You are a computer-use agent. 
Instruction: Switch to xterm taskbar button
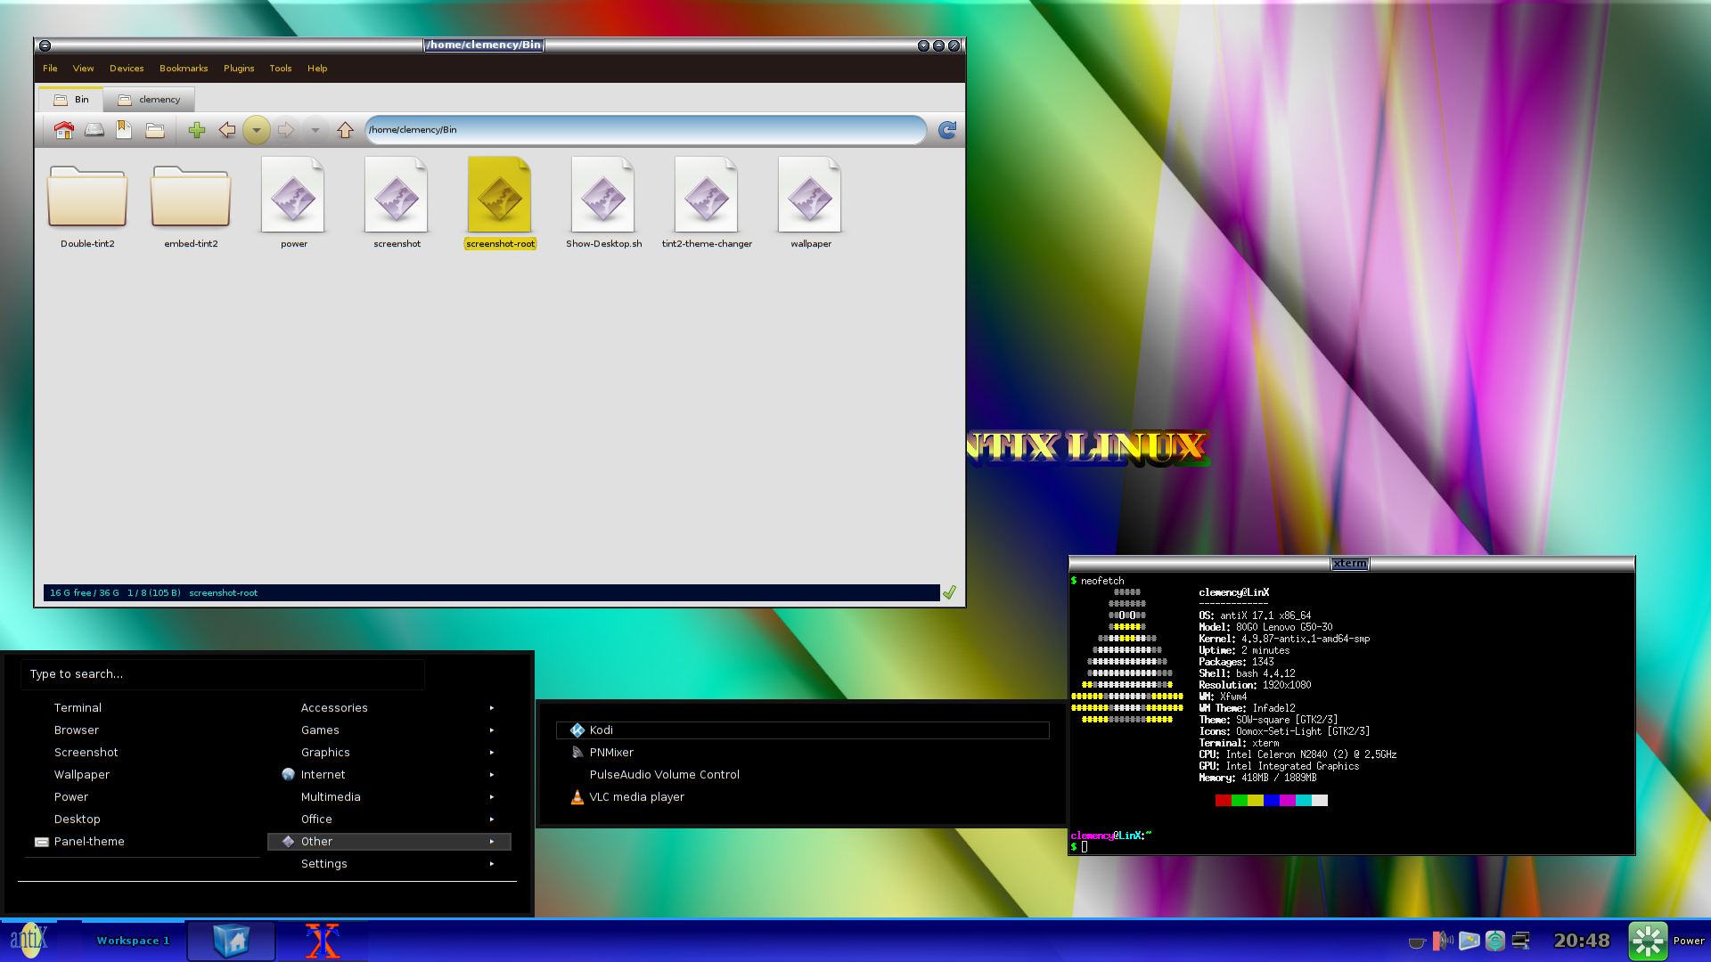pyautogui.click(x=323, y=941)
